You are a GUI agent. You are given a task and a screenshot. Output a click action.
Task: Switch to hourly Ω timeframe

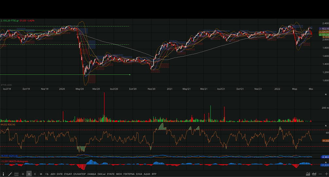tap(23, 174)
